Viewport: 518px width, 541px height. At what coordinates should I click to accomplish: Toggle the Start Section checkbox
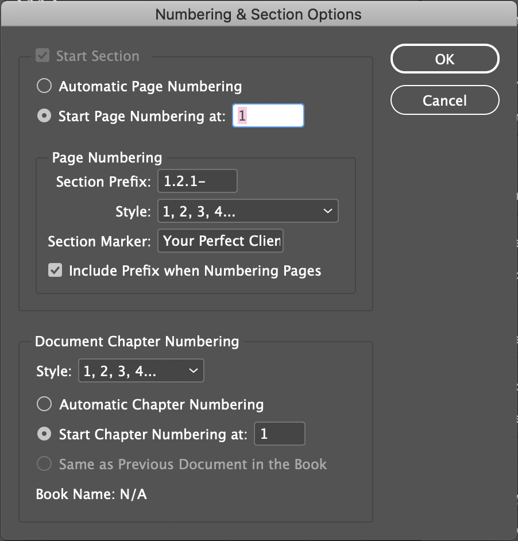(x=44, y=56)
